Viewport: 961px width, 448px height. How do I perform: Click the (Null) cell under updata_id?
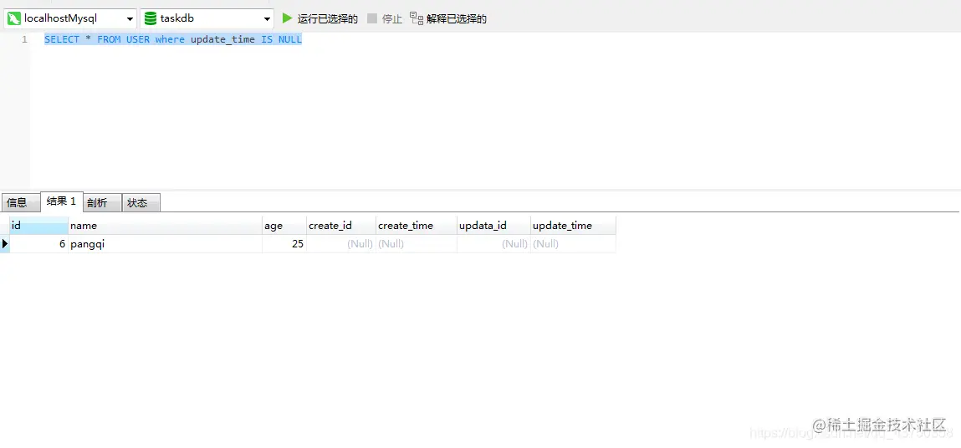click(x=494, y=244)
